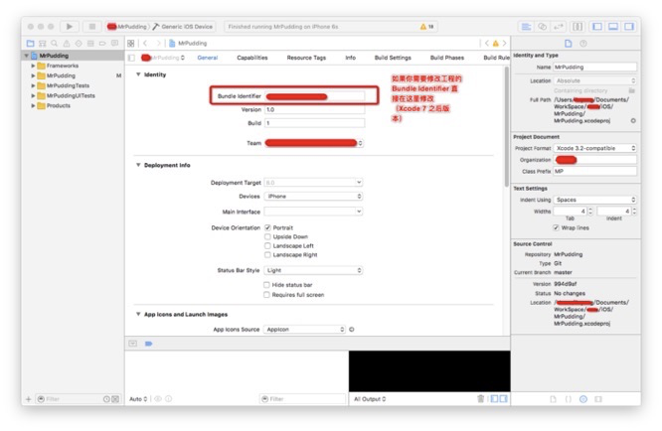Switch to the Resource Tags tab
The width and height of the screenshot is (662, 431).
306,58
